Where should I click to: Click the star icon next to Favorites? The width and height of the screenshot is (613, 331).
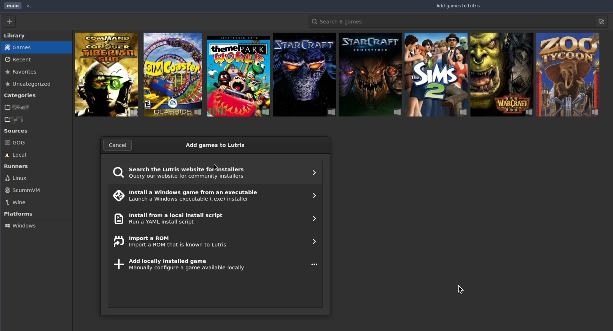[x=8, y=72]
